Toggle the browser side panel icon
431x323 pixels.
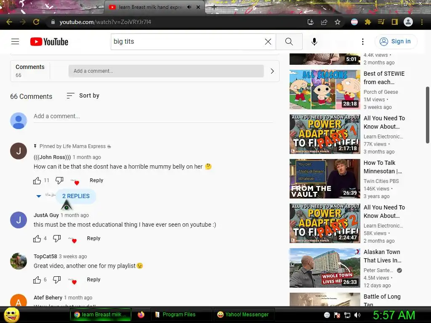pos(395,22)
